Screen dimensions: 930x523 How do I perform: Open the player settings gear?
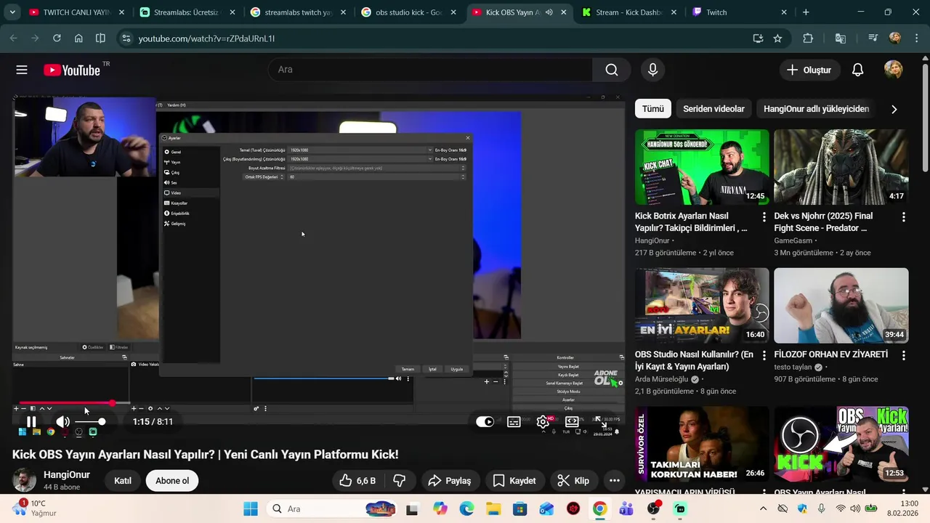point(543,422)
